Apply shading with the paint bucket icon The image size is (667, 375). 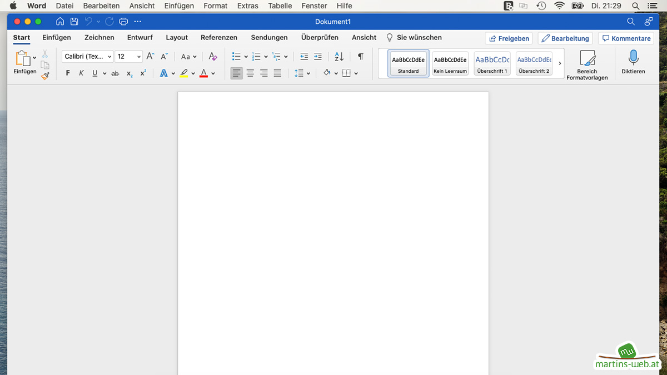327,73
